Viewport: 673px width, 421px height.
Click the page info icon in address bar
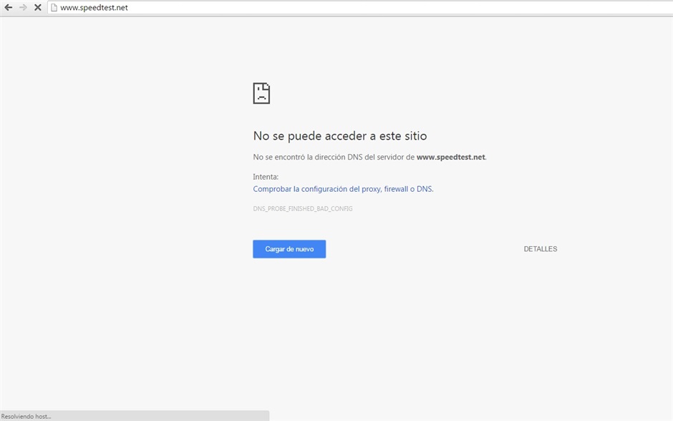click(54, 7)
